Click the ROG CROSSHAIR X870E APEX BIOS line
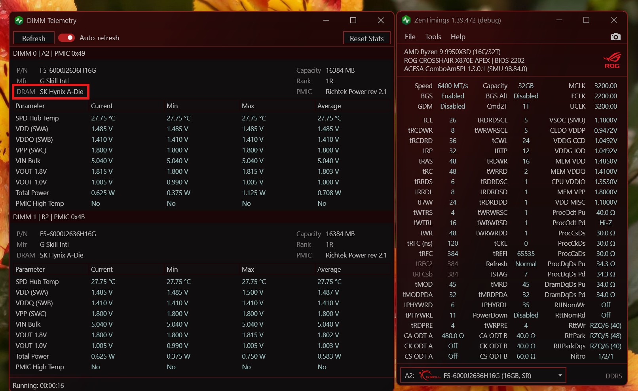The width and height of the screenshot is (638, 391). 464,61
